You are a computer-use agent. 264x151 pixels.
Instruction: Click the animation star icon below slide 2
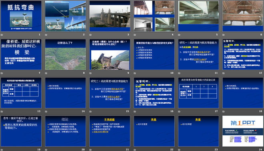(x=46, y=35)
